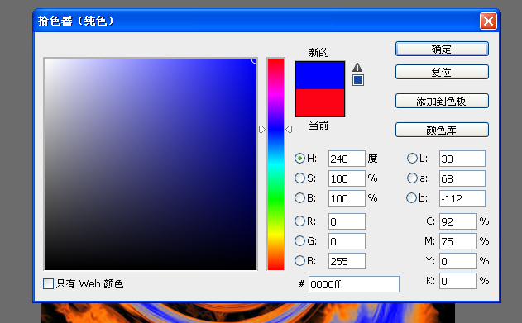Screen dimensions: 522x323
Task: Click the 复位 reset button
Action: coord(442,72)
